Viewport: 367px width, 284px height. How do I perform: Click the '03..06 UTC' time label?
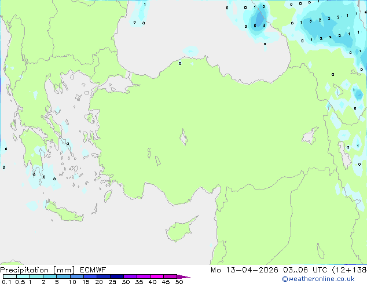pyautogui.click(x=305, y=270)
